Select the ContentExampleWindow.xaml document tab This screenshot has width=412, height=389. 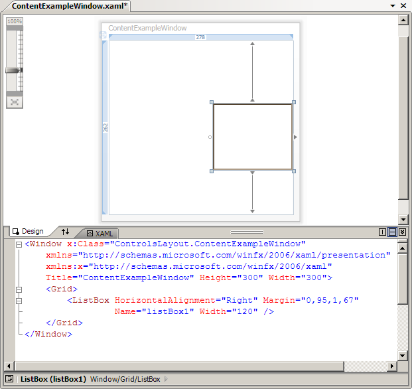click(x=70, y=6)
